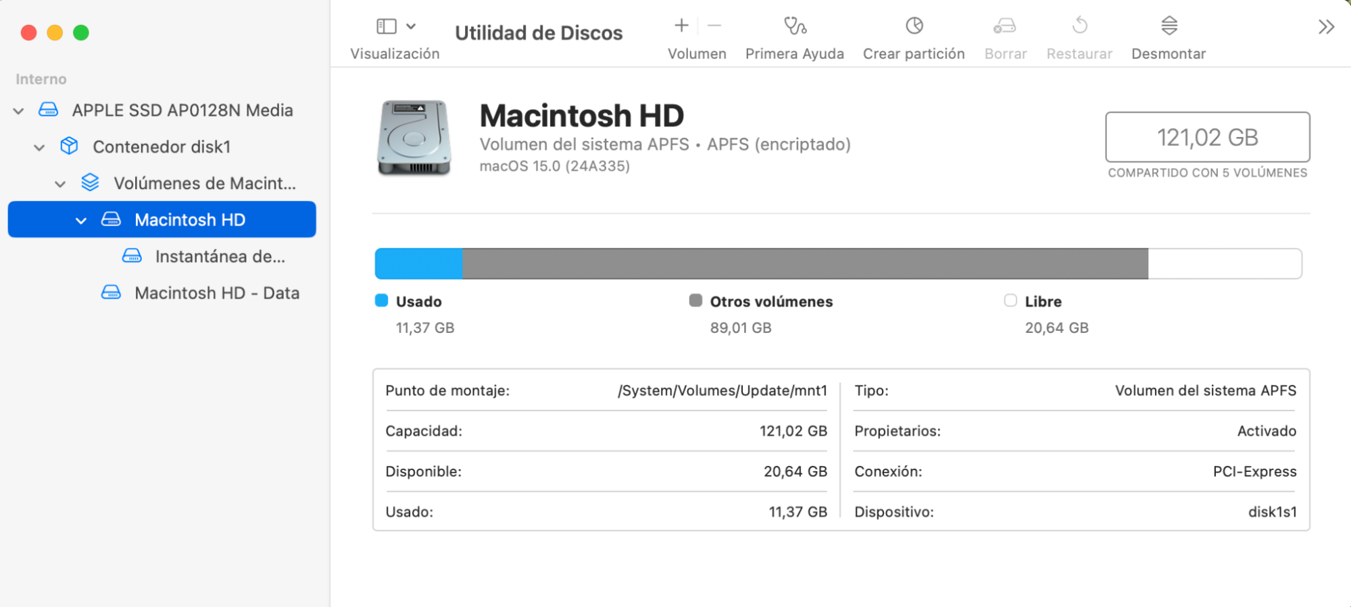Click the red close window button
The image size is (1351, 607).
[x=28, y=32]
